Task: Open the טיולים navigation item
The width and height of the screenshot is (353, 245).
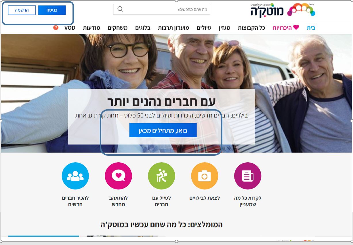Action: (x=204, y=28)
